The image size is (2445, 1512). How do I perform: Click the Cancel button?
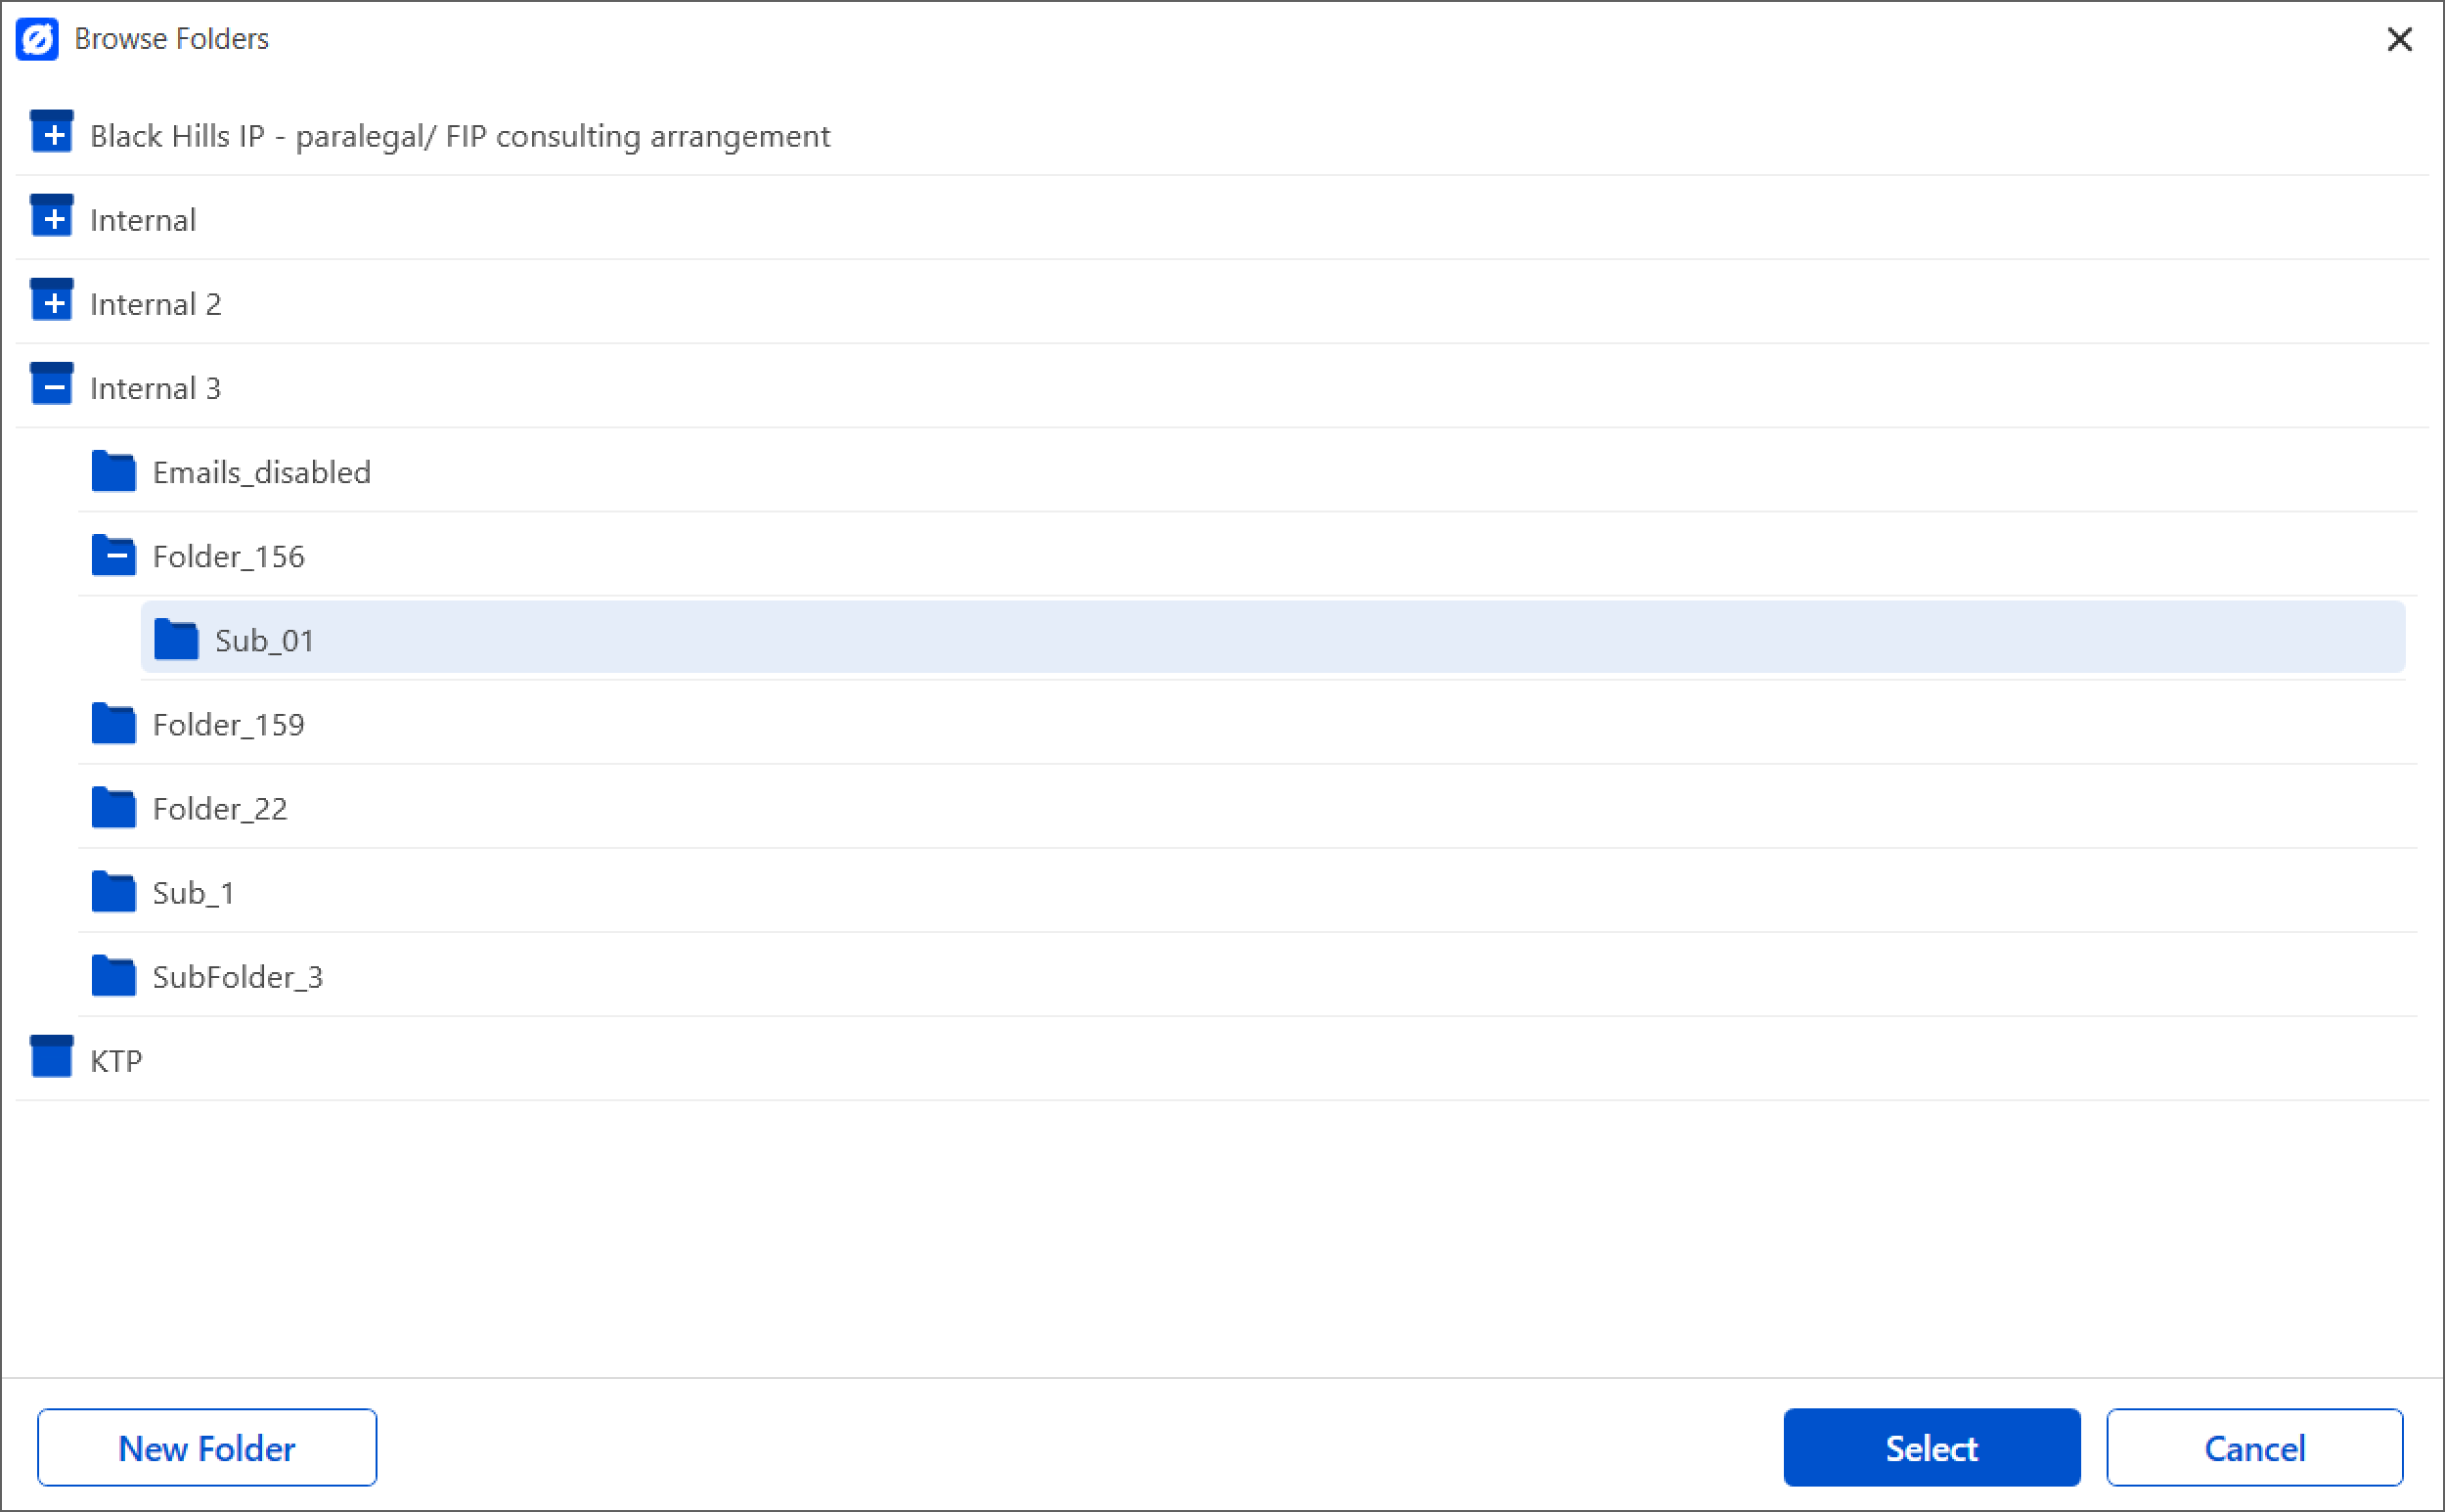[x=2254, y=1447]
